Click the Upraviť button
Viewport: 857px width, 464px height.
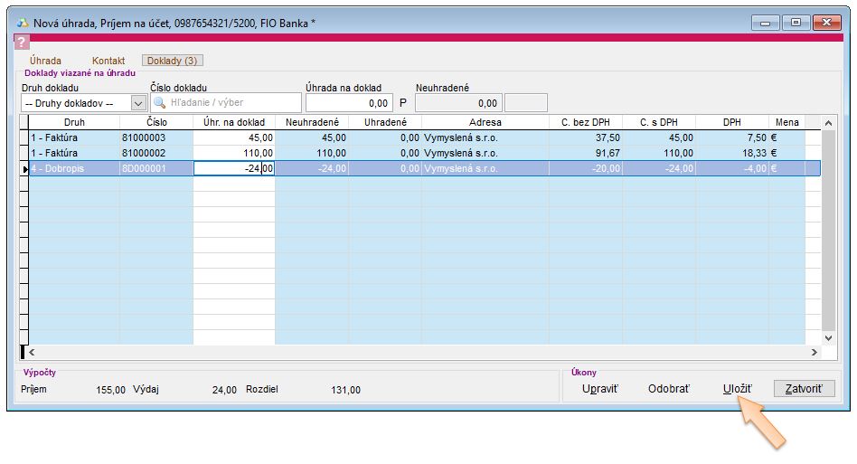click(600, 389)
